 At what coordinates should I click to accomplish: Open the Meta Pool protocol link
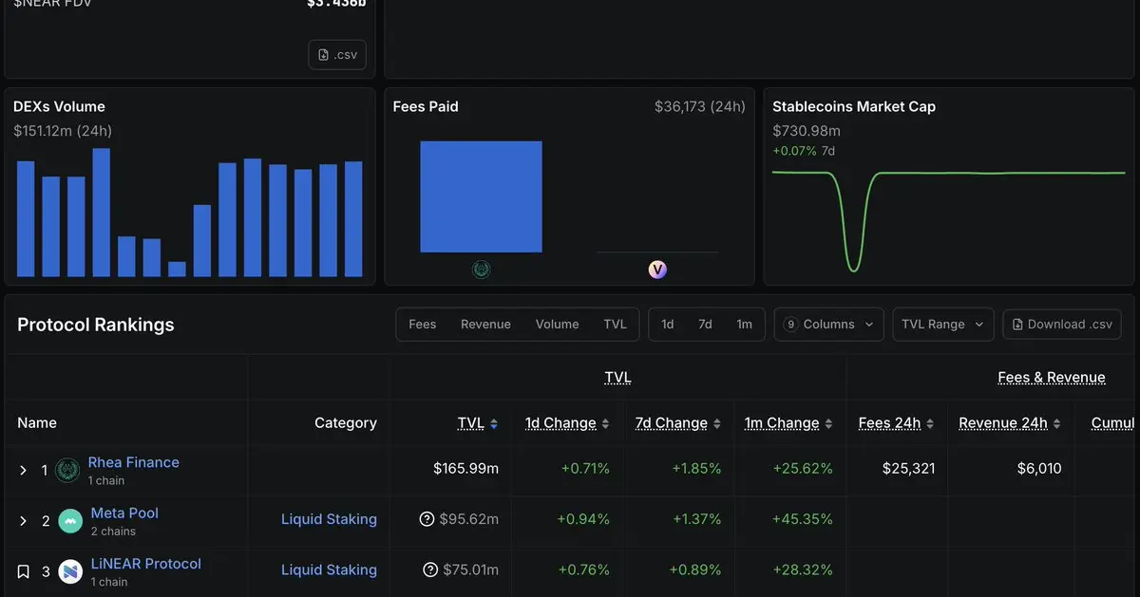(x=124, y=513)
